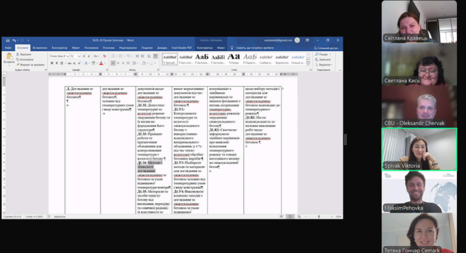Click the Paste (Вставити) clipboard icon
Viewport: 466px width, 253px height.
(x=9, y=56)
